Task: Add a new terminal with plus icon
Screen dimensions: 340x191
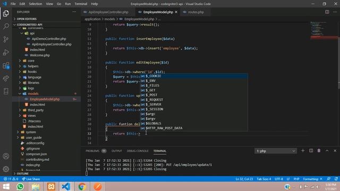Action: click(303, 151)
